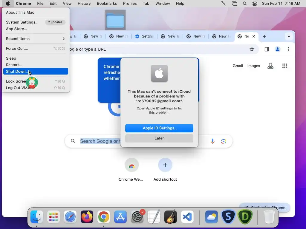This screenshot has height=229, width=306.
Task: Open System Settings in Dock
Action: tap(137, 216)
